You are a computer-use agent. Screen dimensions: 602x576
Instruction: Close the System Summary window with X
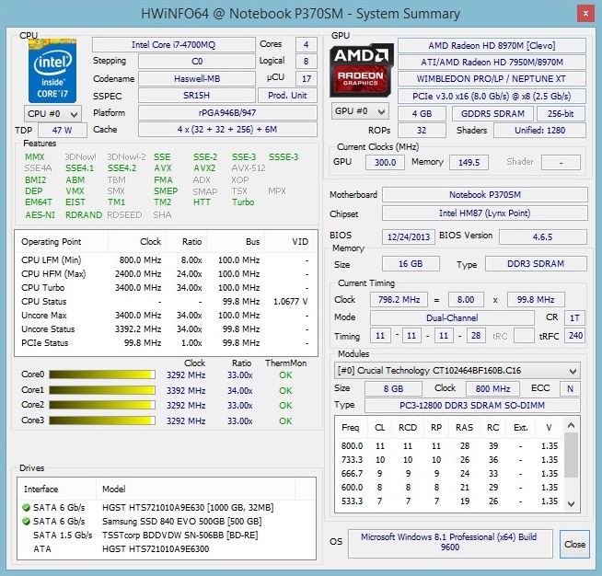tap(585, 14)
